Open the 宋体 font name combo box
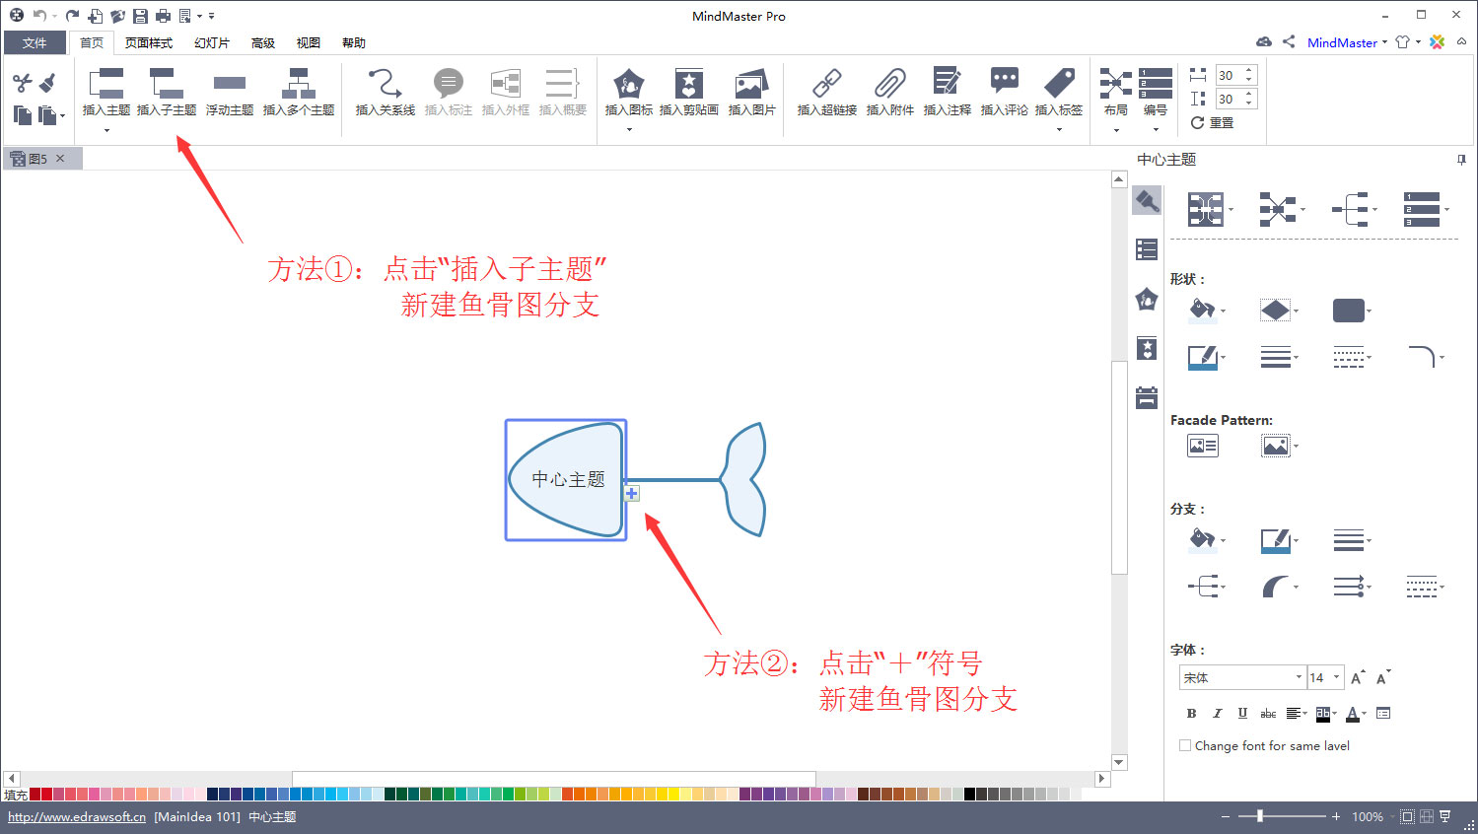1478x834 pixels. click(x=1242, y=677)
